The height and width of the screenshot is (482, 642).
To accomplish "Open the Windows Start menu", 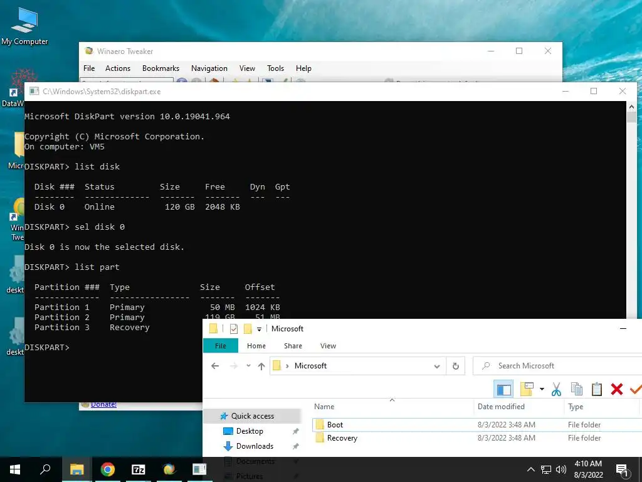I will click(x=15, y=469).
